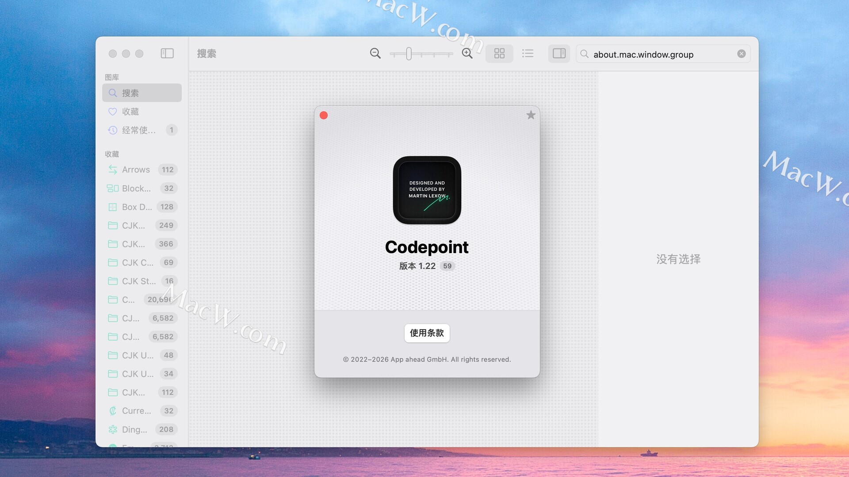849x477 pixels.
Task: Open the 经常使用 recents item
Action: 138,130
